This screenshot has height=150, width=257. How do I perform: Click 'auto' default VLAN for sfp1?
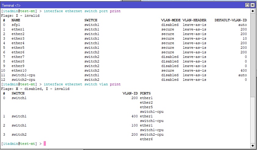coord(243,25)
